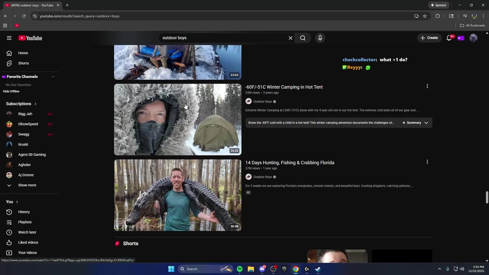The image size is (489, 275).
Task: Open 14 Days Hunting, Fishing & Crabbing Florida title
Action: tap(290, 163)
